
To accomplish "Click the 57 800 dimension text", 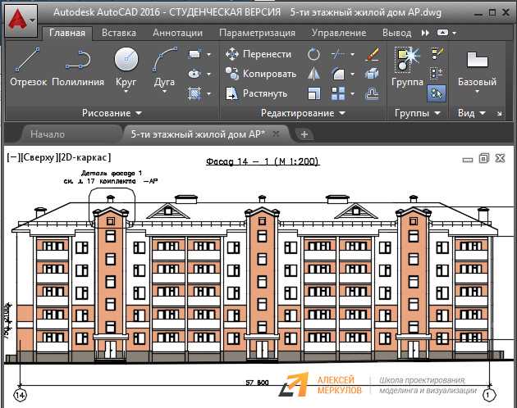I will point(257,383).
